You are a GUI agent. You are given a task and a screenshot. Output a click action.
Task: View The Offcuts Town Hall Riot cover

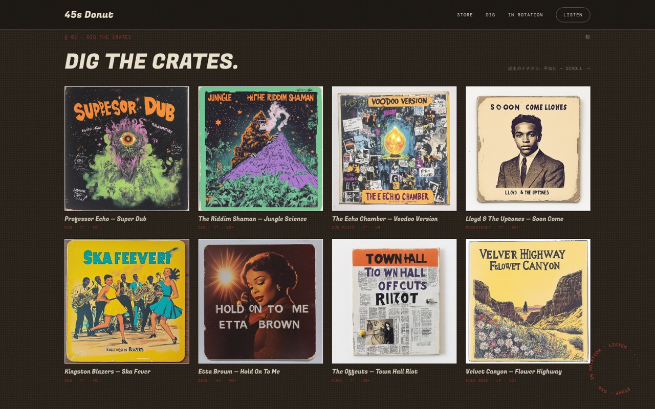tap(394, 301)
